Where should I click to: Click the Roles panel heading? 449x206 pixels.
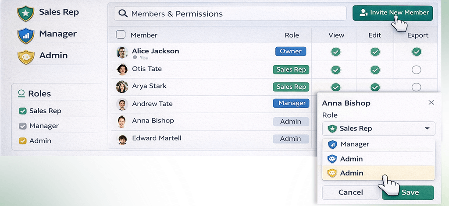point(39,94)
